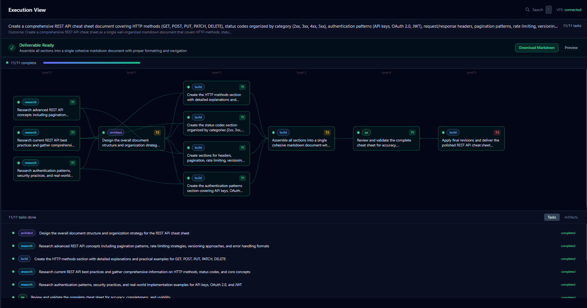This screenshot has width=587, height=308.
Task: Click T1 badge on best practices research node
Action: coord(72,132)
